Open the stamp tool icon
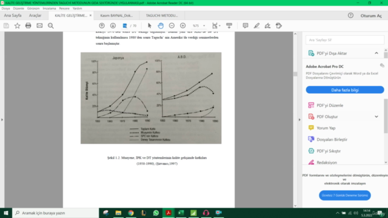This screenshot has width=388, height=218. pyautogui.click(x=279, y=25)
